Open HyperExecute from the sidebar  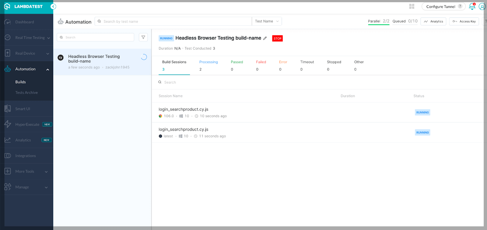(x=27, y=124)
